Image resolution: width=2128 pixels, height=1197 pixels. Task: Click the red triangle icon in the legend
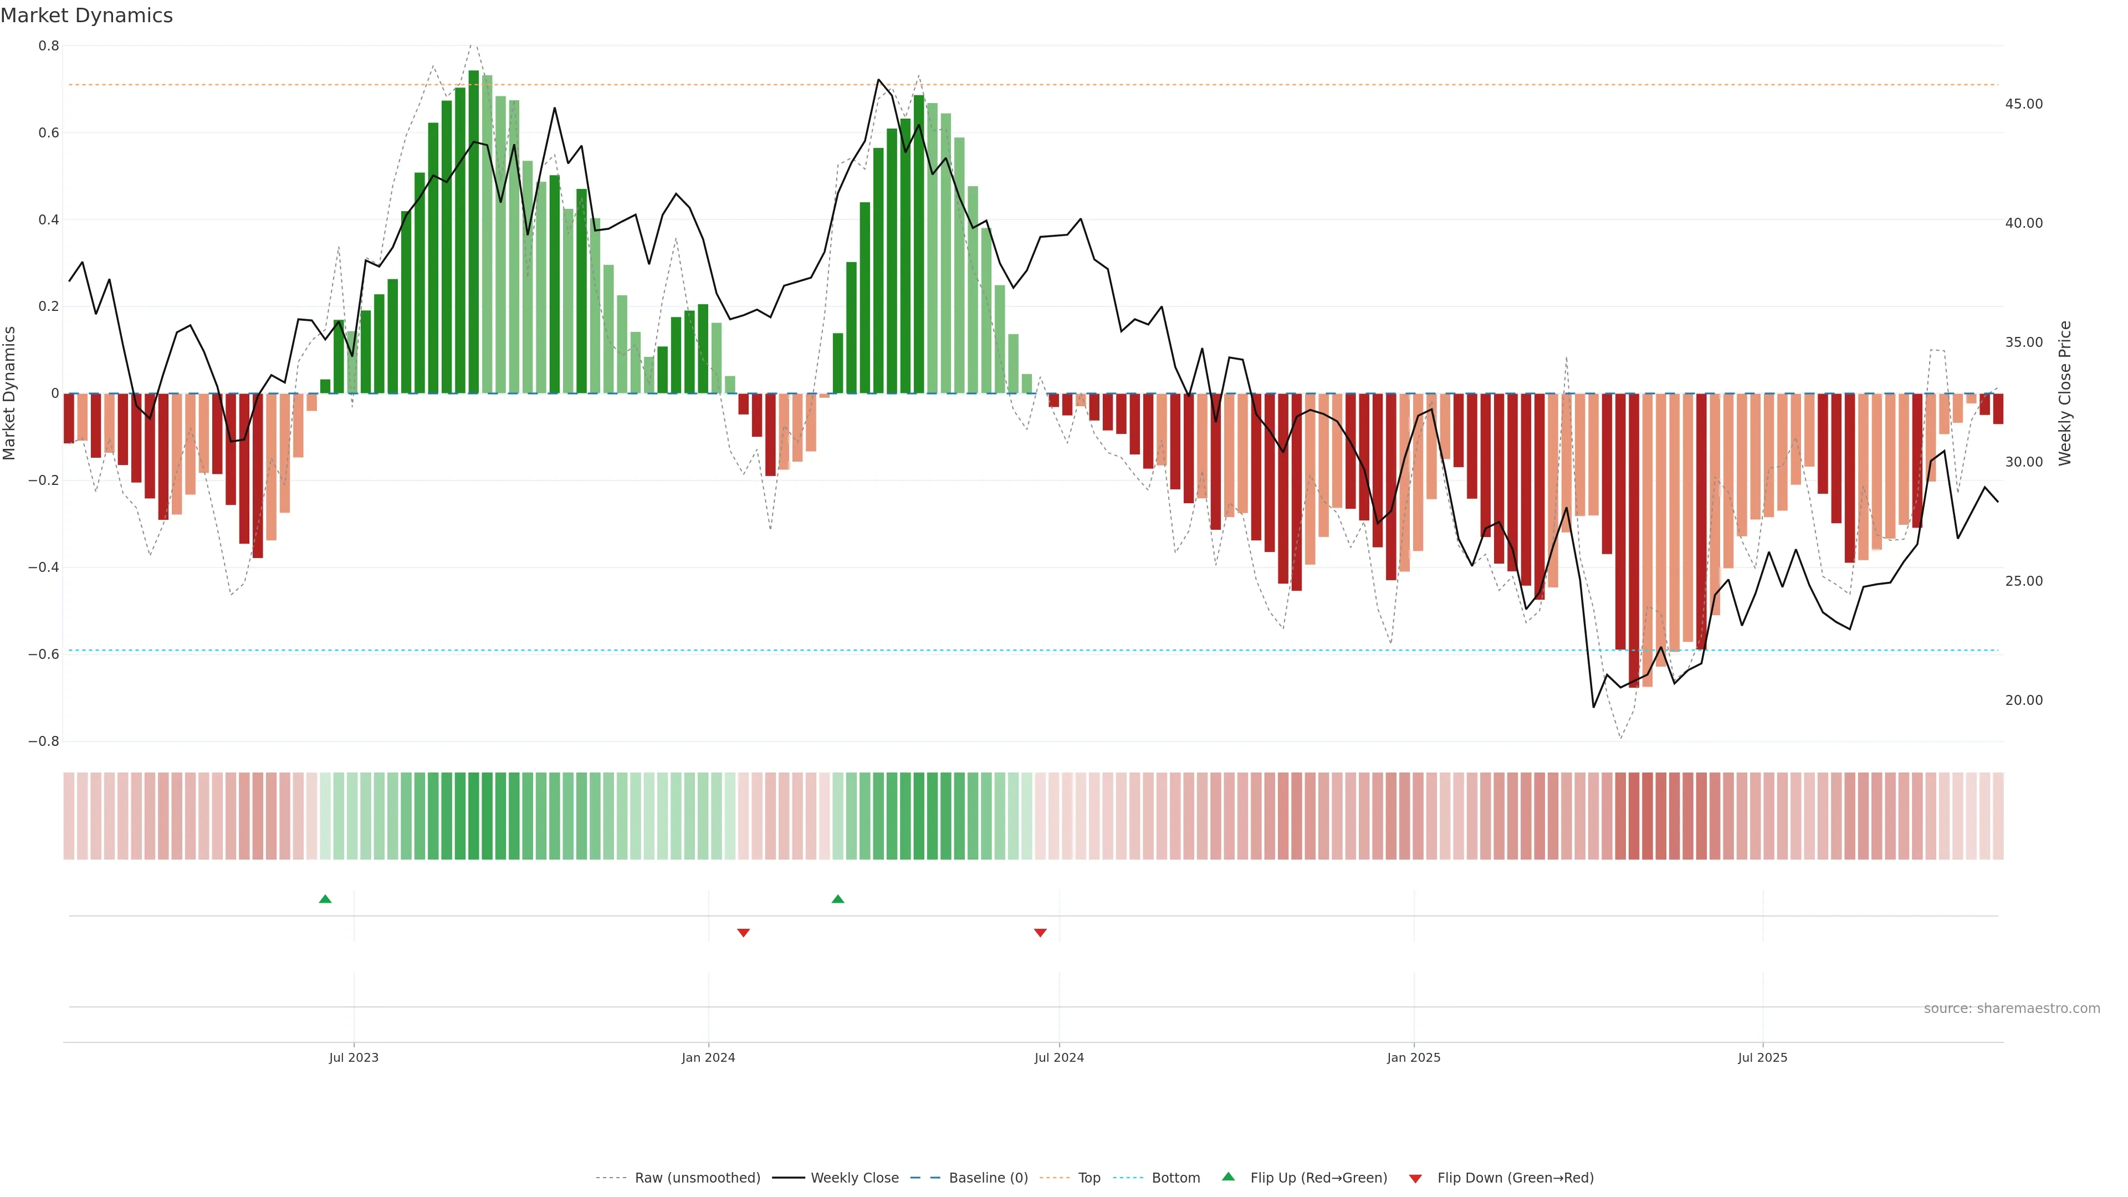click(1415, 1178)
